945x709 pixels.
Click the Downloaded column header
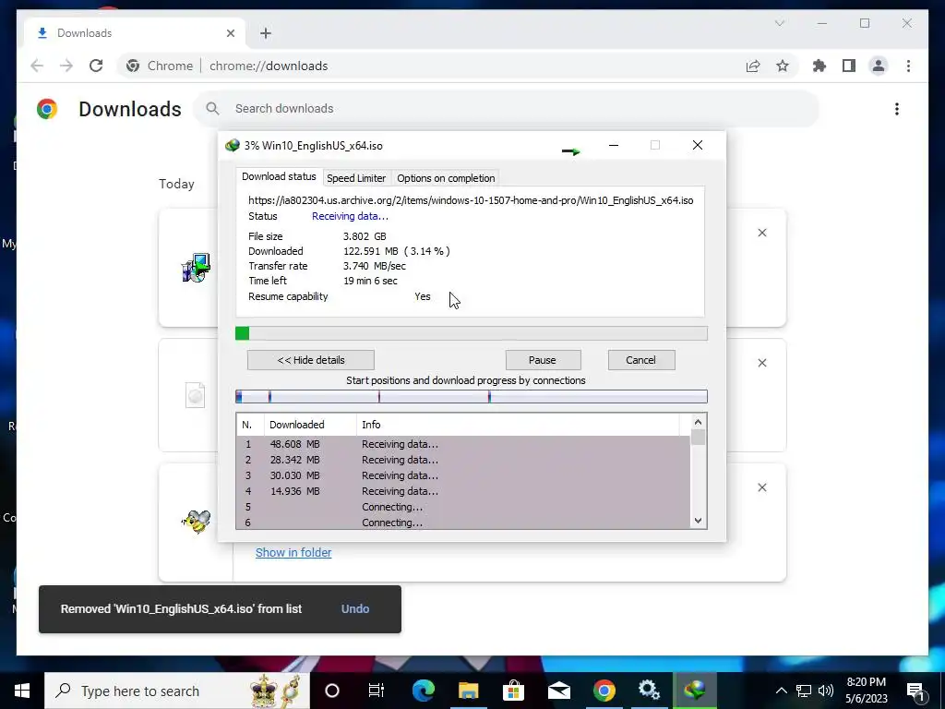coord(310,425)
